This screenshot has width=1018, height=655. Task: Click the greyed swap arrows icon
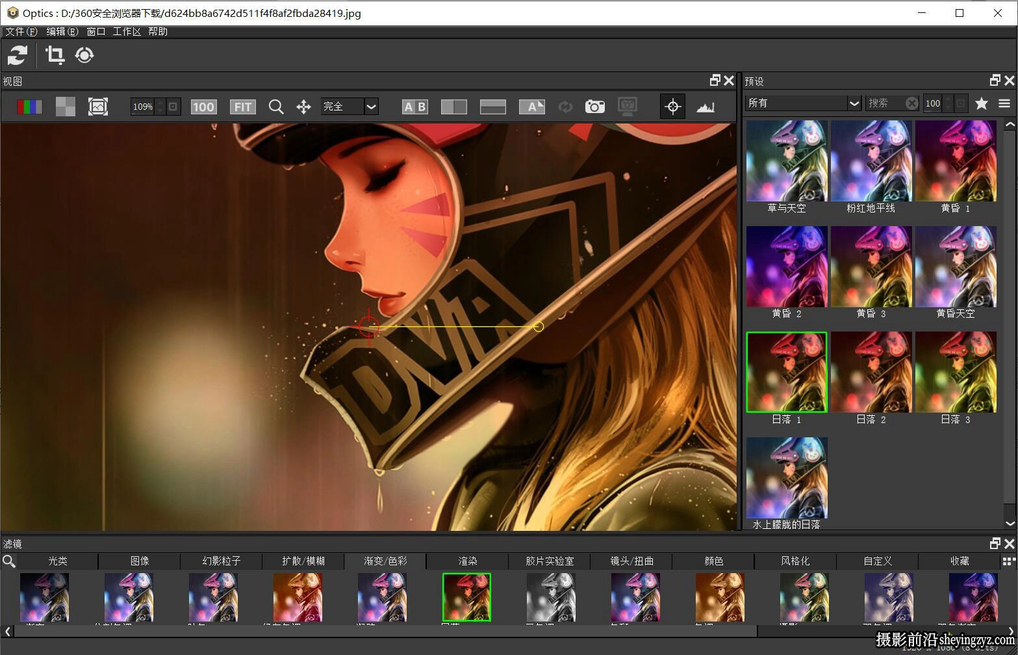[565, 107]
